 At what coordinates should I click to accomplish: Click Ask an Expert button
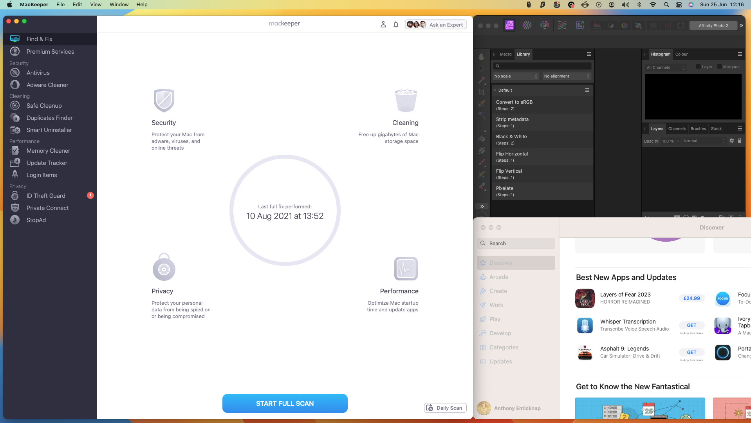pyautogui.click(x=436, y=25)
